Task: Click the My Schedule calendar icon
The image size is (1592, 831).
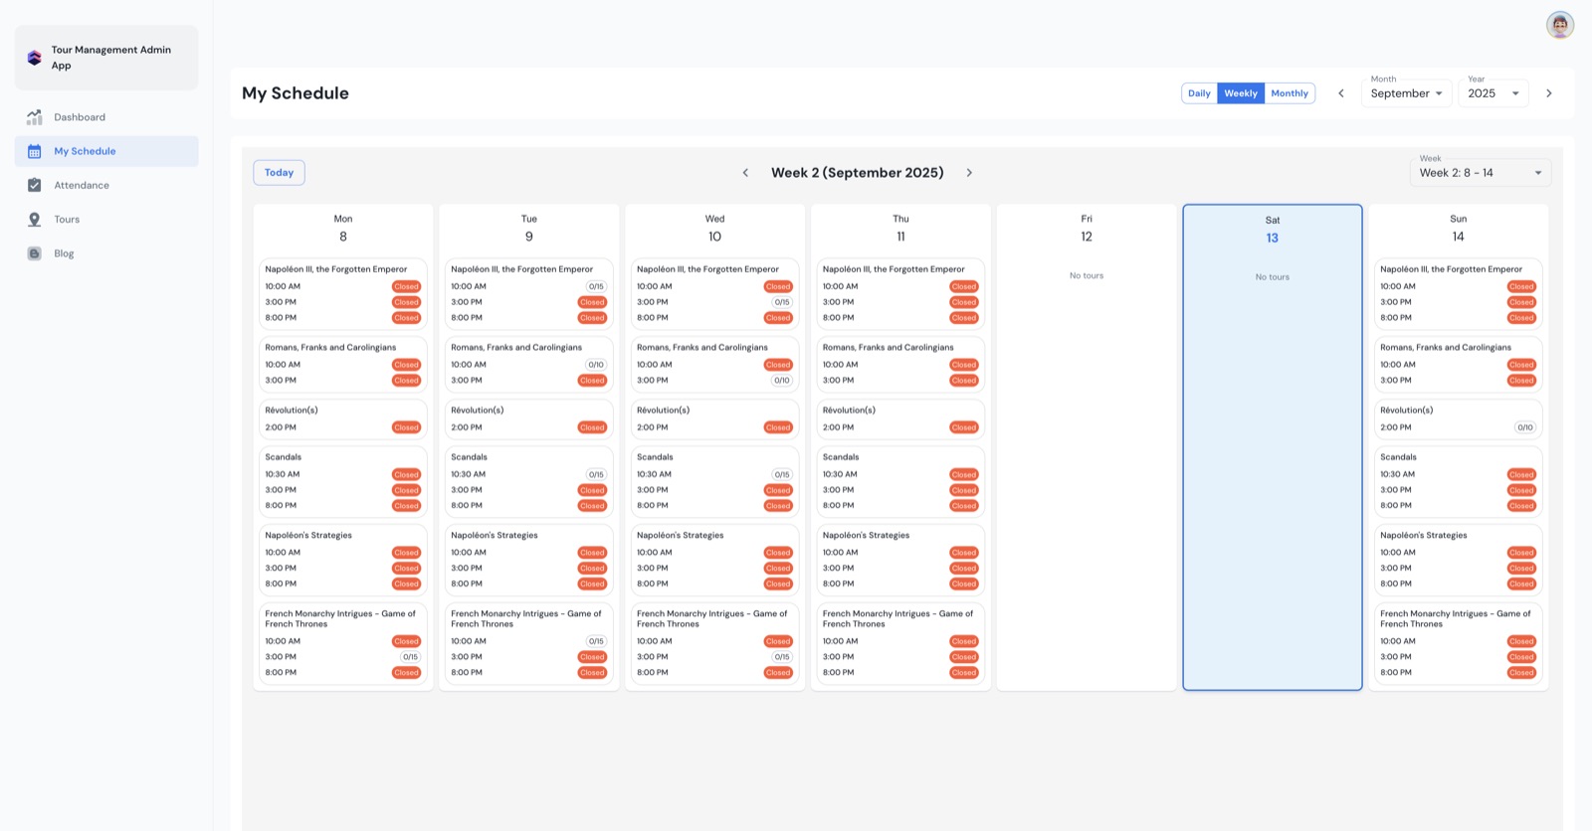Action: click(35, 151)
